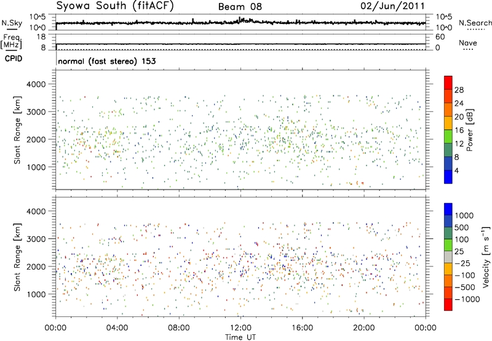Click the 'Velocity [m s-1]' colorbar title
This screenshot has height=341, width=492.
pos(486,257)
